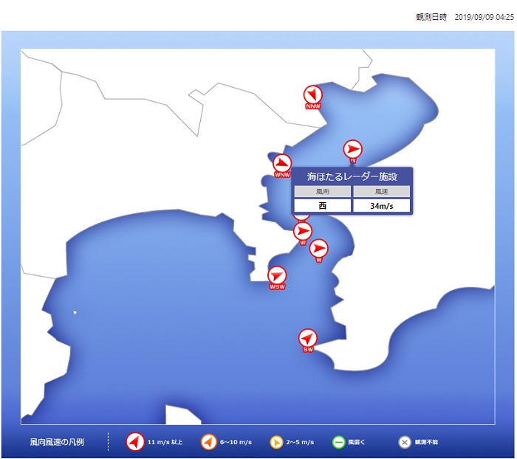Click the 風向 column header in tooltip
The width and height of the screenshot is (517, 459).
[x=322, y=191]
